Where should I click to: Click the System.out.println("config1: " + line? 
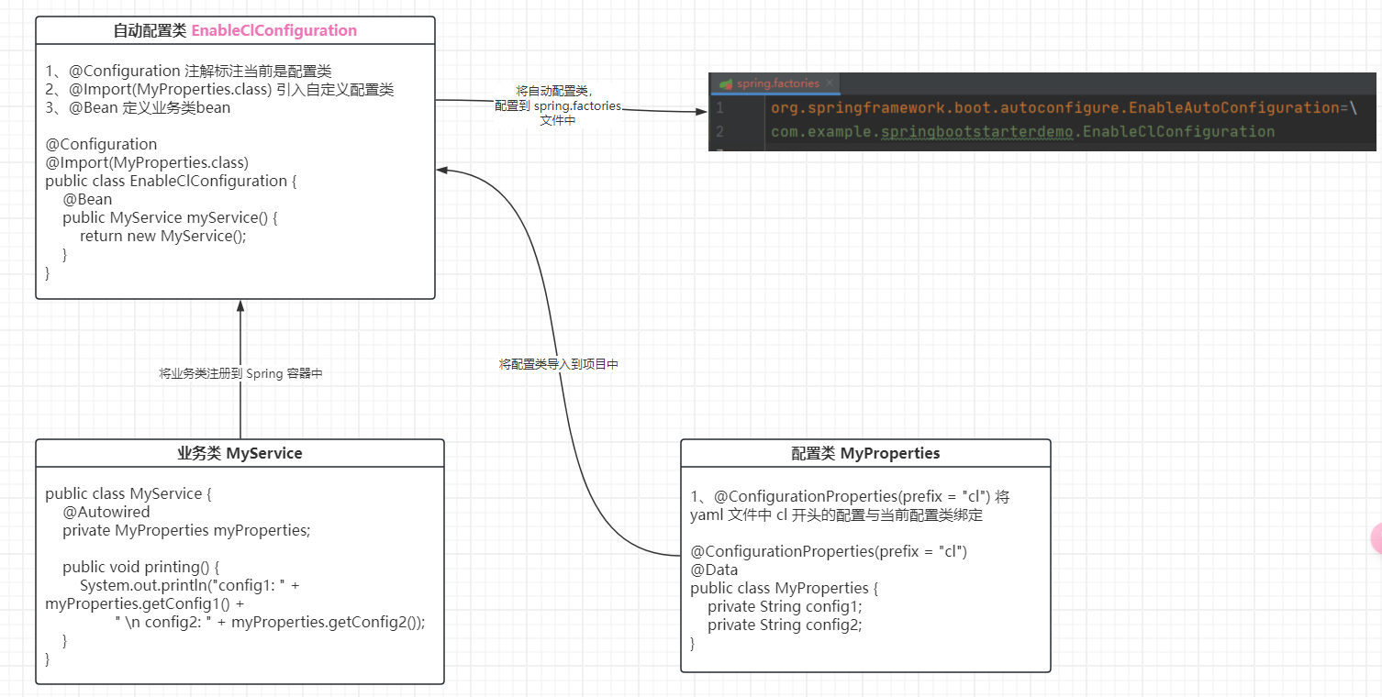(x=189, y=585)
